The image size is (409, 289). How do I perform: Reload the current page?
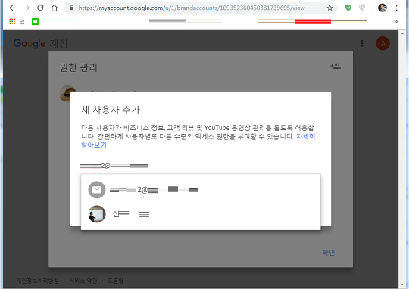pyautogui.click(x=40, y=8)
